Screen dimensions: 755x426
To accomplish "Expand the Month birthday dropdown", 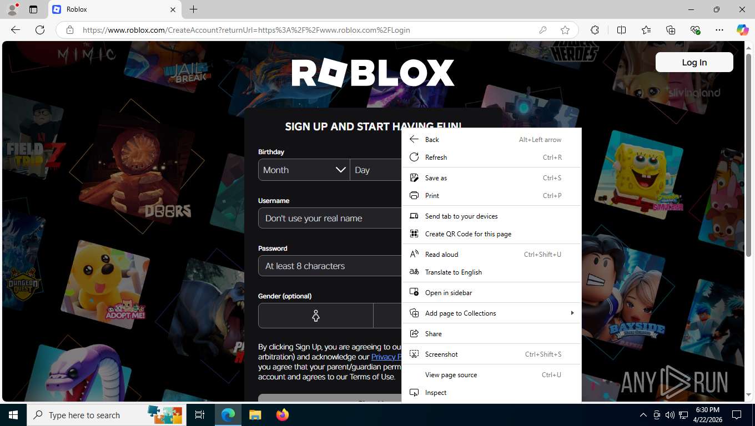I will (304, 170).
